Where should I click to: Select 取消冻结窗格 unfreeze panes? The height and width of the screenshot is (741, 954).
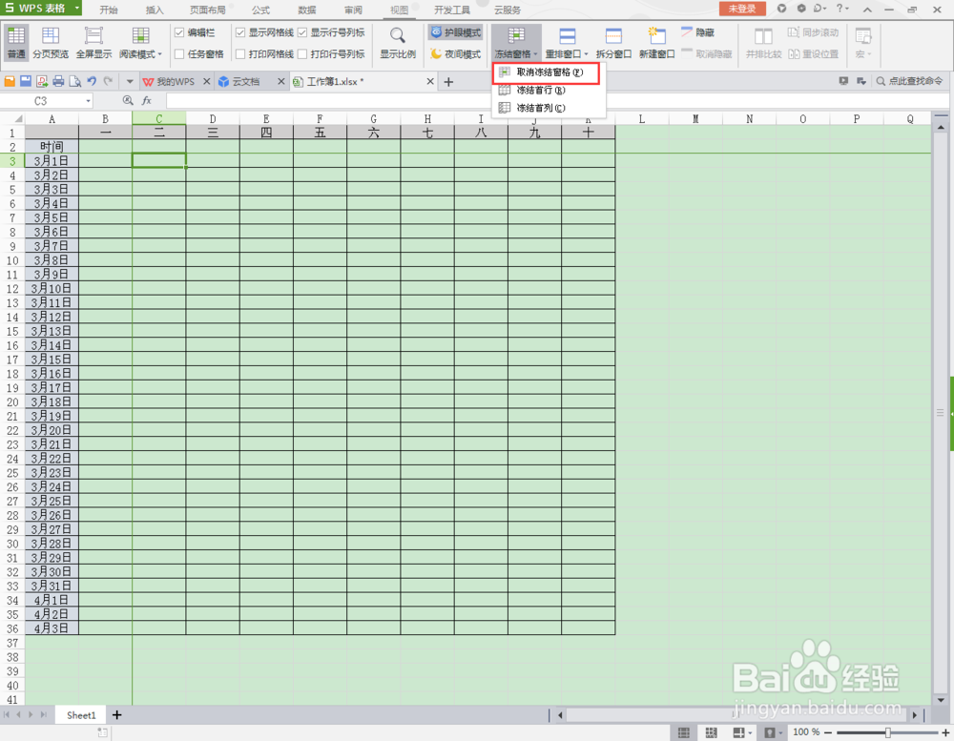pyautogui.click(x=546, y=72)
